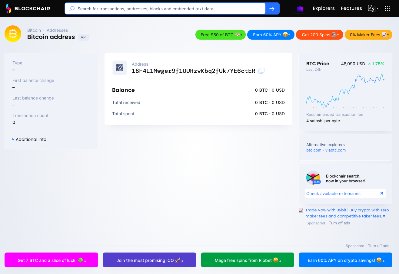Copy the Bitcoin address to clipboard
Image resolution: width=399 pixels, height=274 pixels.
click(x=261, y=71)
